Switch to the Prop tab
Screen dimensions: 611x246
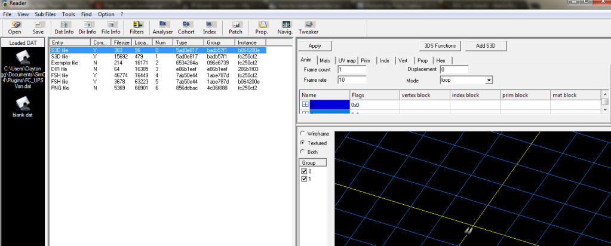point(422,61)
